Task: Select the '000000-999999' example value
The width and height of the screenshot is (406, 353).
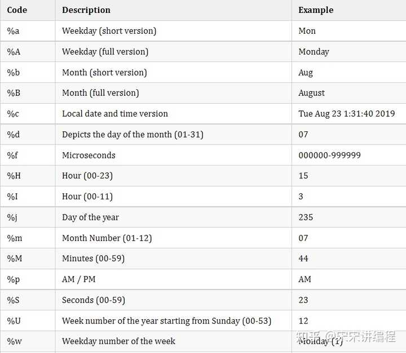Action: pos(329,156)
